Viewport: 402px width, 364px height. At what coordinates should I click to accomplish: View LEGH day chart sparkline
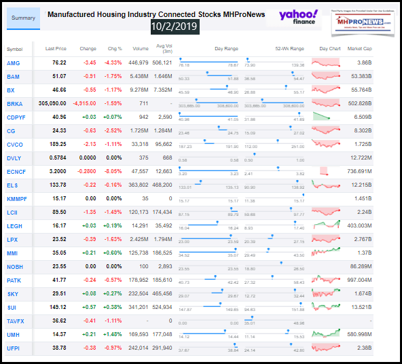click(327, 224)
